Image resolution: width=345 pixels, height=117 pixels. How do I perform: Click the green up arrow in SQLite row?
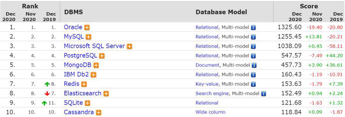(44, 103)
